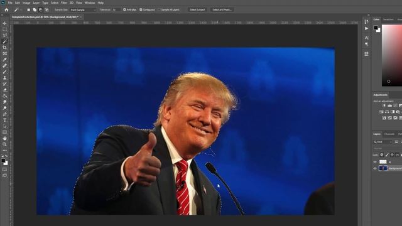
Task: Click the Levels adjustment icon
Action: [389, 105]
